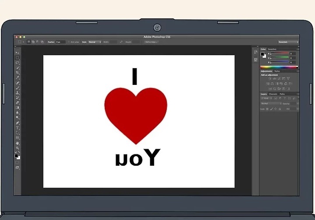This screenshot has width=315, height=220.
Task: Select the Rectangle shape tool
Action: coord(17,138)
